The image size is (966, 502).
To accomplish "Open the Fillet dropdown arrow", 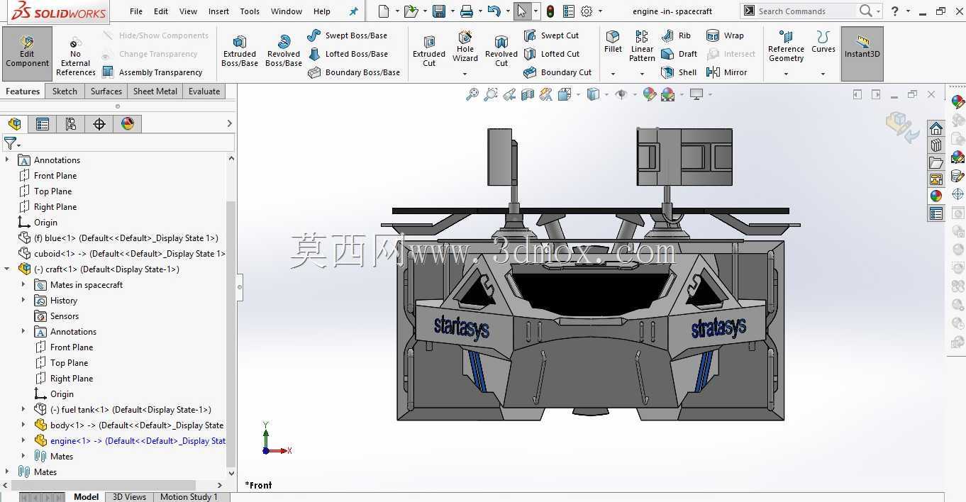I will [x=613, y=73].
